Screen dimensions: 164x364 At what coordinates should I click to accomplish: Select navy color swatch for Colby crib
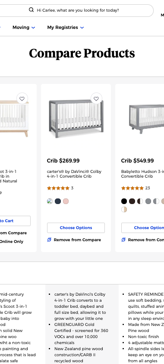[58, 201]
